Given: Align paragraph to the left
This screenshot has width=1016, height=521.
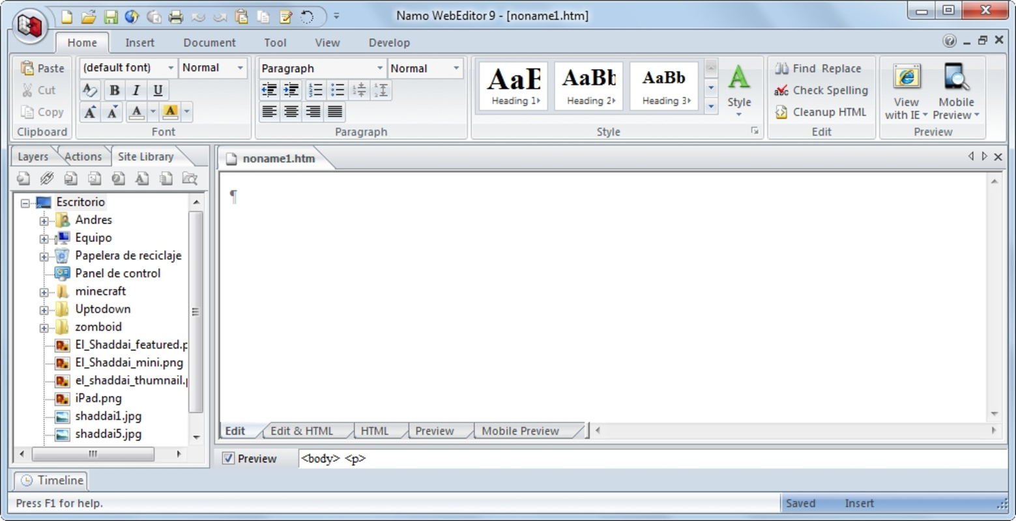Looking at the screenshot, I should [269, 112].
